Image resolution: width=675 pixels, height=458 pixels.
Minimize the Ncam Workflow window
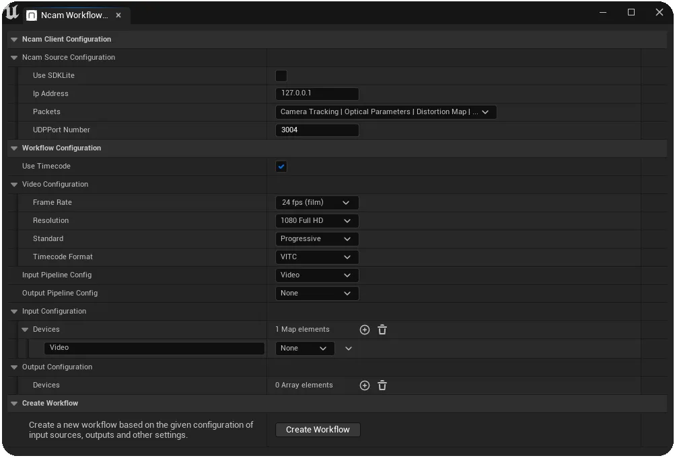603,13
